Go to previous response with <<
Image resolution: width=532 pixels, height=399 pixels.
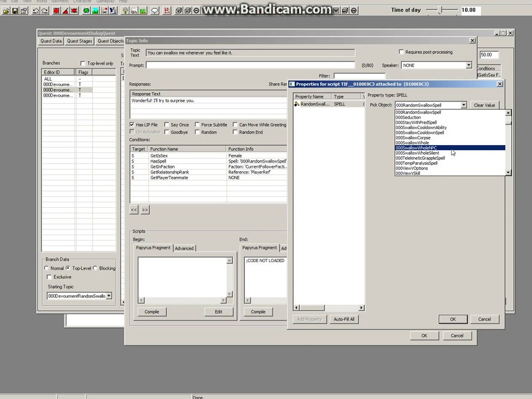click(134, 209)
